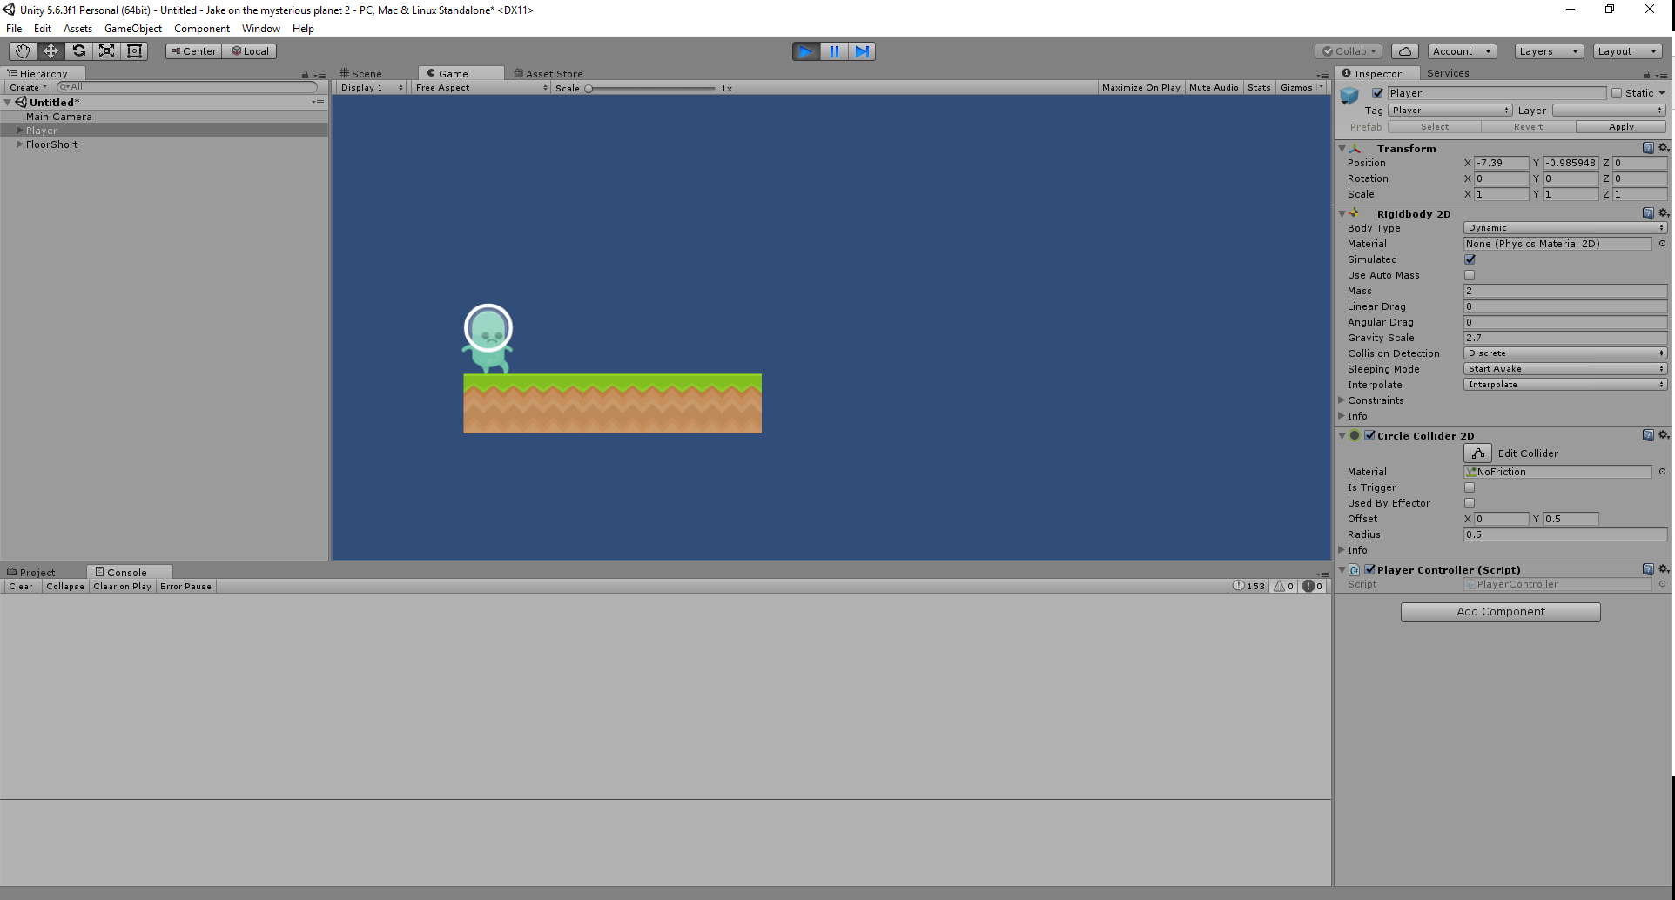The height and width of the screenshot is (900, 1675).
Task: Click Add Component button
Action: (1501, 612)
